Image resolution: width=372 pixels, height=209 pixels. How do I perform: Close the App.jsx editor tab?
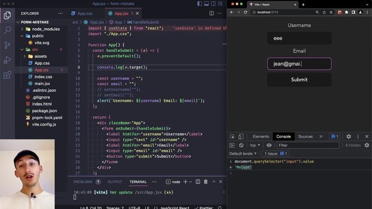click(137, 13)
